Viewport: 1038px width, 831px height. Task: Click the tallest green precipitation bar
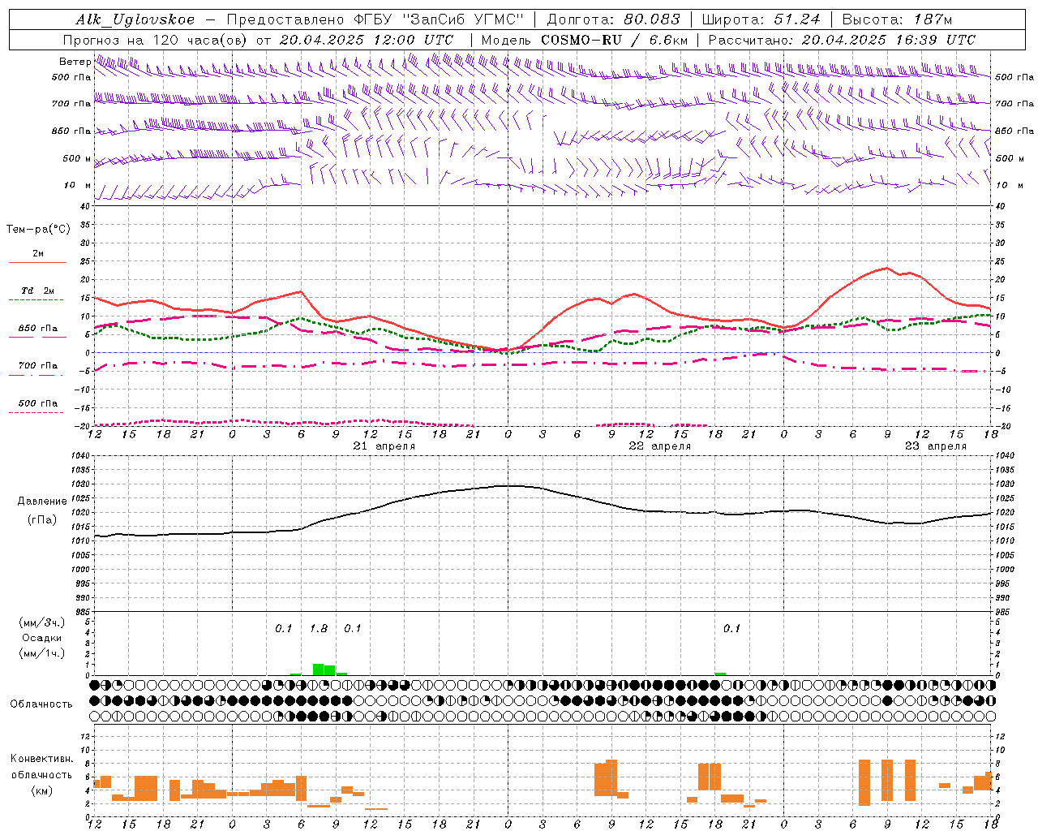pyautogui.click(x=319, y=670)
